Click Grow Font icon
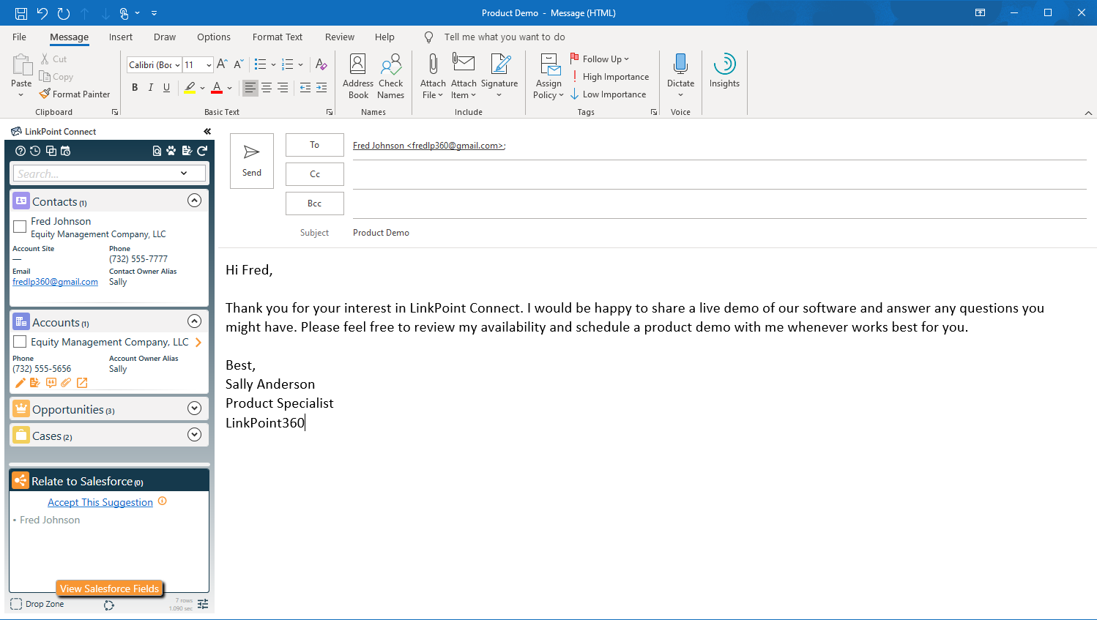 coord(222,64)
